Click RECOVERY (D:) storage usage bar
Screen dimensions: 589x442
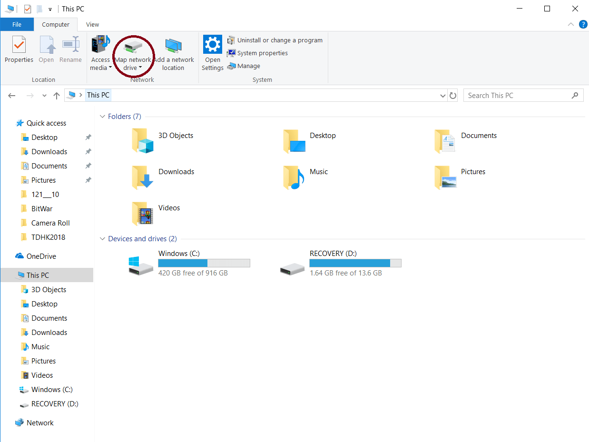click(355, 263)
